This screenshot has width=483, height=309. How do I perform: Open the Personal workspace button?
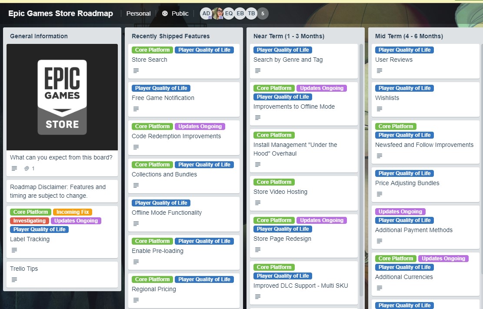138,13
